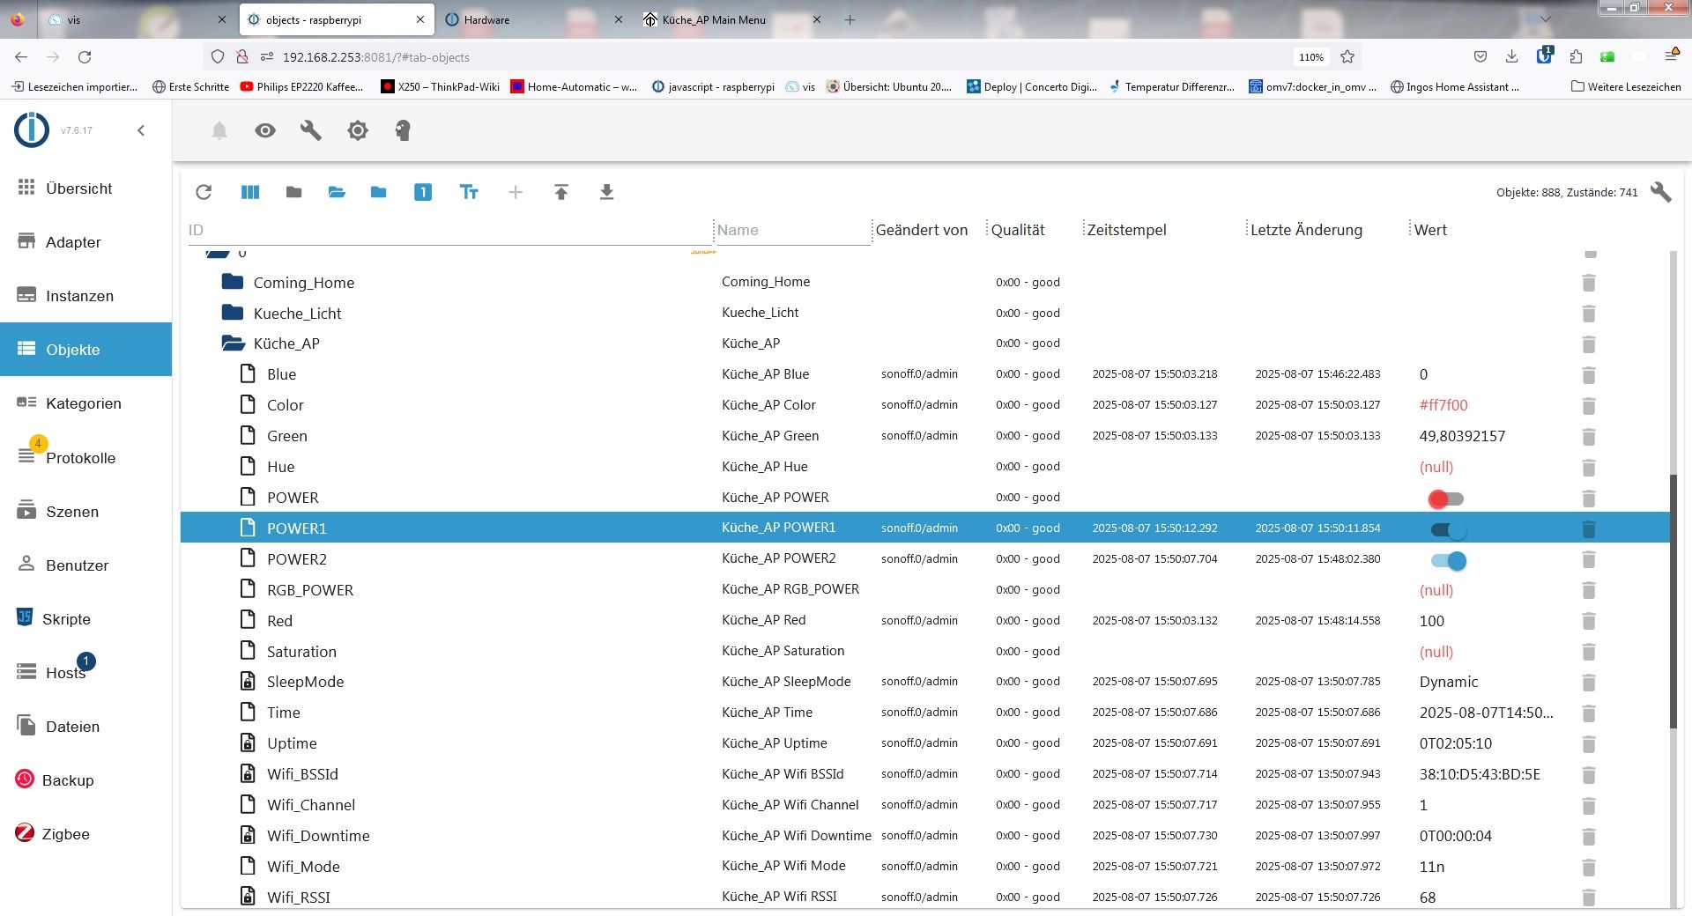Bookmark this page with star icon

point(1347,56)
